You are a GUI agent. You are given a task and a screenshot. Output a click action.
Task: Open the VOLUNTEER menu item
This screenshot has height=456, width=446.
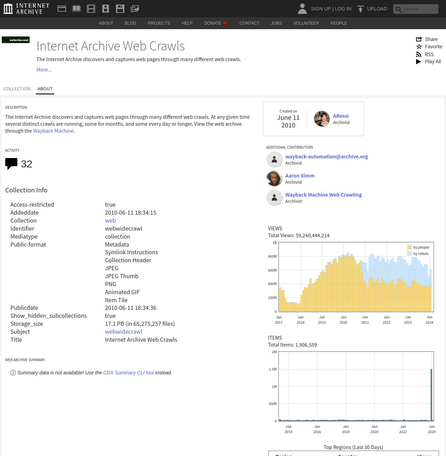pyautogui.click(x=306, y=23)
